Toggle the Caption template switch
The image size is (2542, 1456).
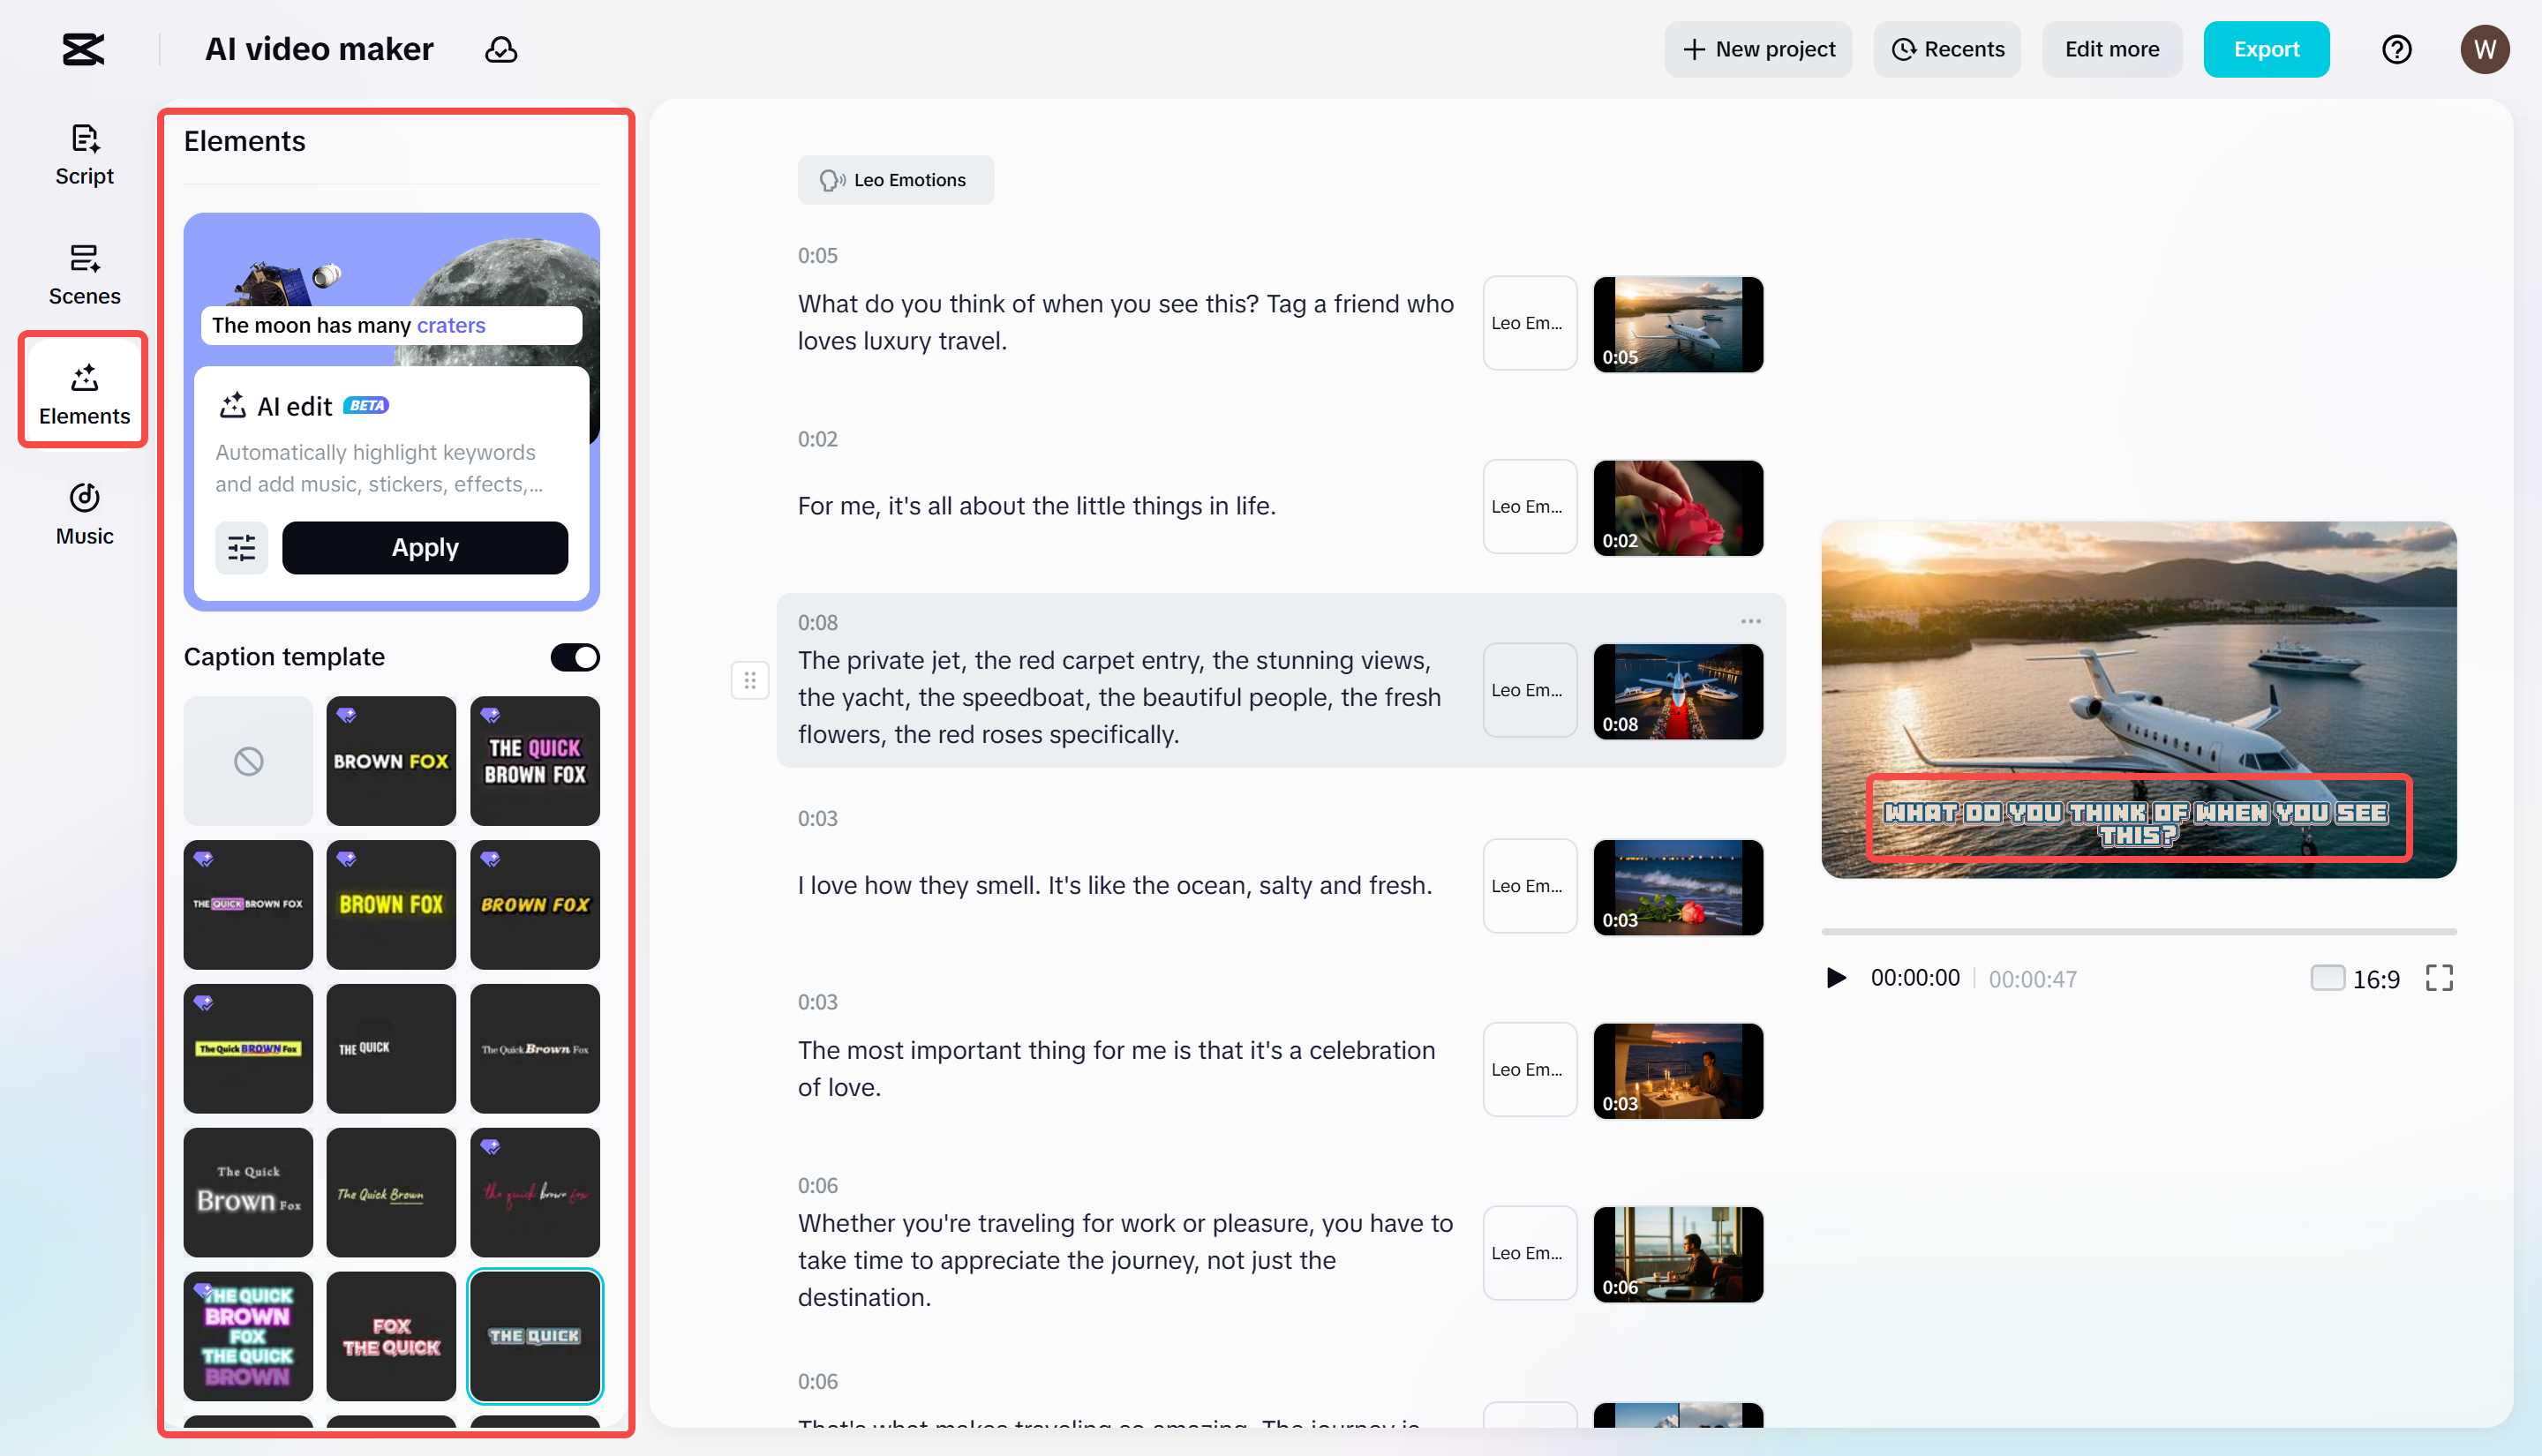pos(574,657)
